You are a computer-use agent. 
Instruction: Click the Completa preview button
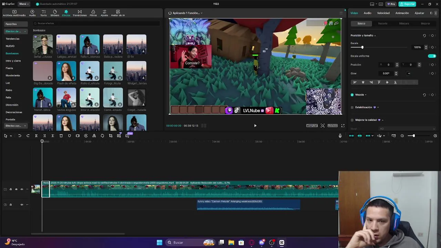312,126
